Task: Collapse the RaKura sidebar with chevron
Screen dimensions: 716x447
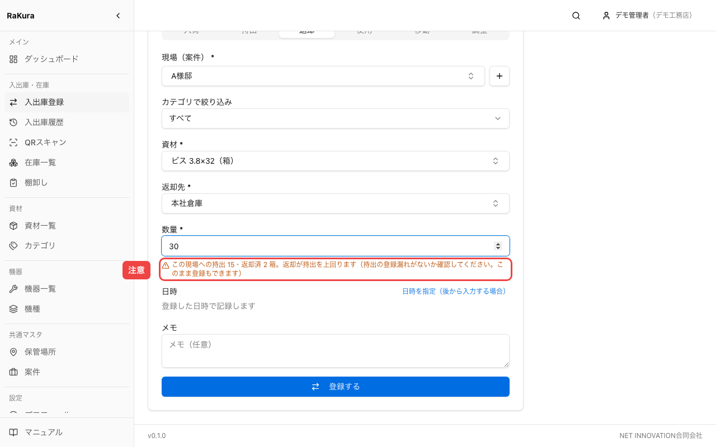Action: pos(118,16)
